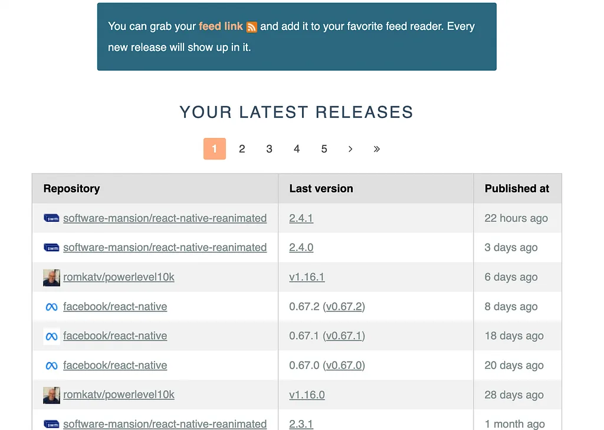The image size is (604, 430).
Task: Open the 'feed link' hyperlink
Action: click(221, 26)
